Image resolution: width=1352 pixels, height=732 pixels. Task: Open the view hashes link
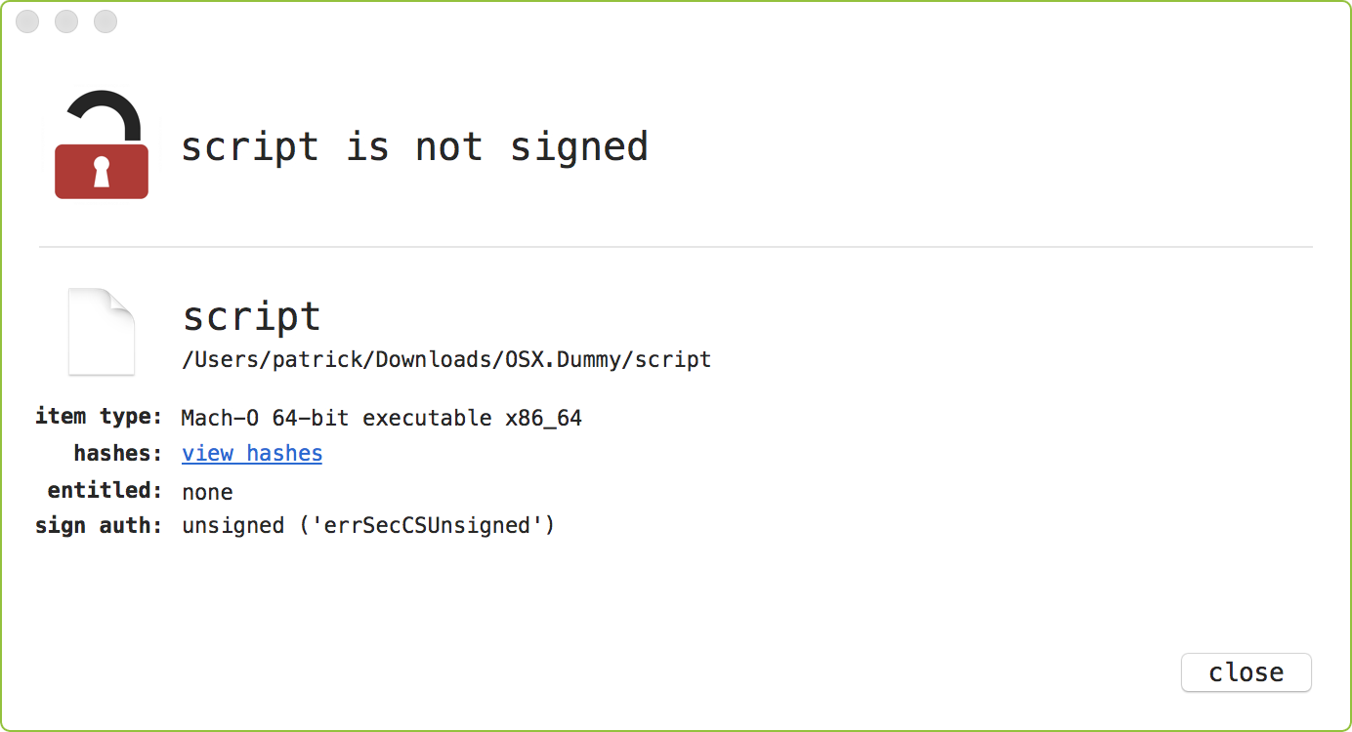coord(252,454)
